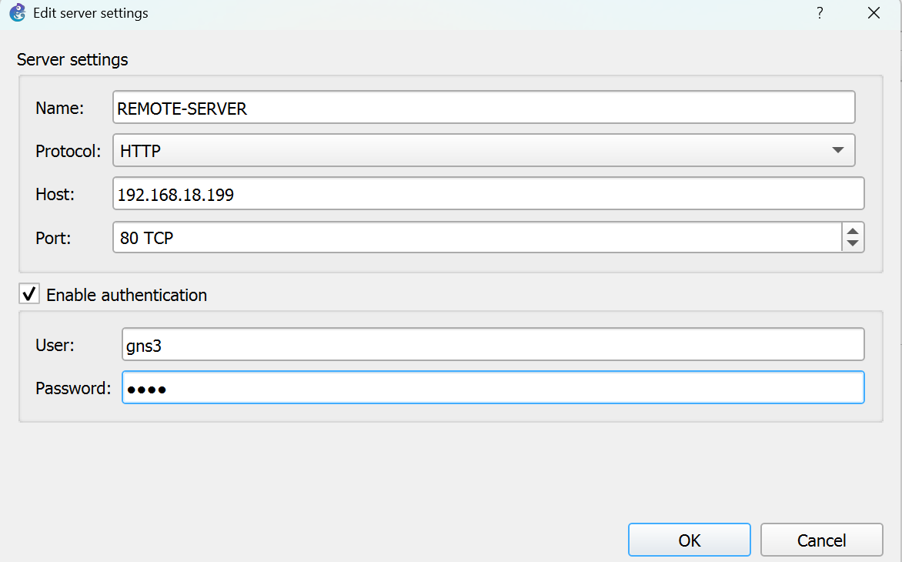
Task: Click the question mark help button
Action: 820,13
